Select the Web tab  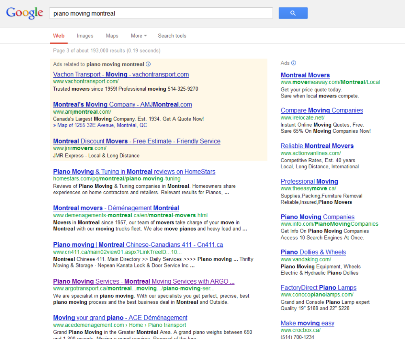pyautogui.click(x=59, y=36)
